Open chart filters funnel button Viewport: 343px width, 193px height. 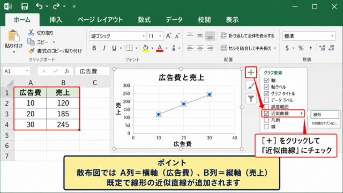(x=251, y=99)
